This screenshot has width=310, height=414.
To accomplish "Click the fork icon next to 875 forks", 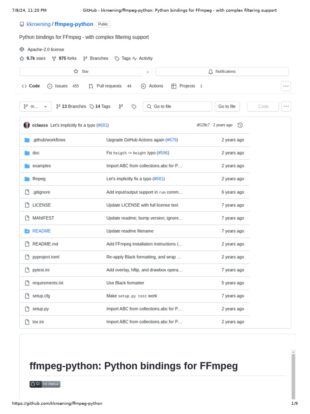I will click(54, 58).
